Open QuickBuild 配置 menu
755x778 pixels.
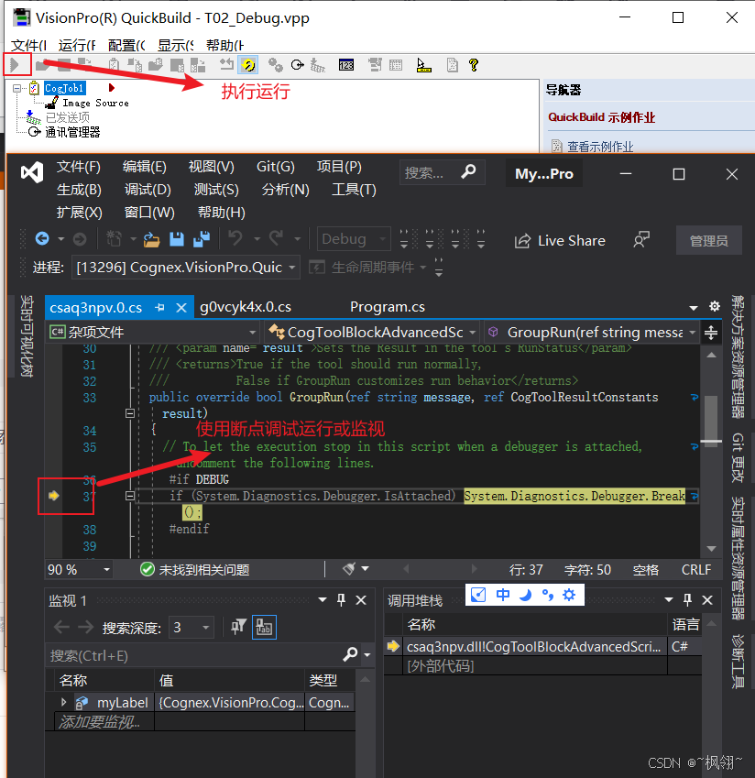126,45
